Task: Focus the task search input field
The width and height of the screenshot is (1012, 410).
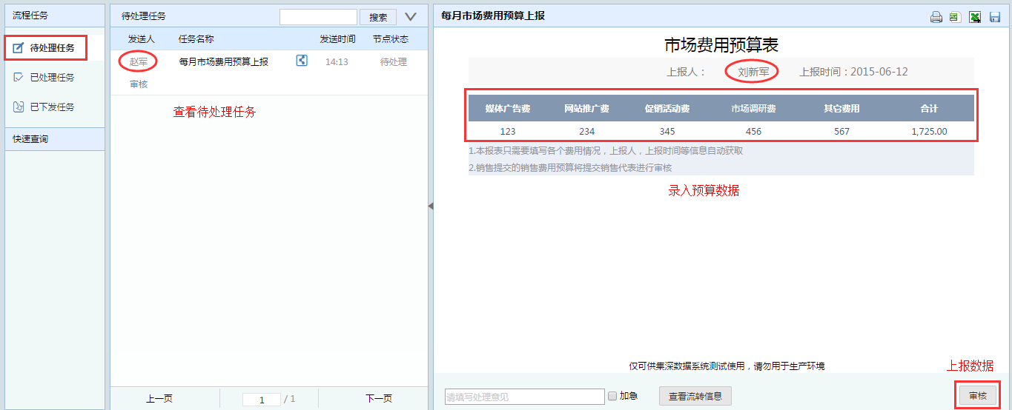Action: coord(318,17)
